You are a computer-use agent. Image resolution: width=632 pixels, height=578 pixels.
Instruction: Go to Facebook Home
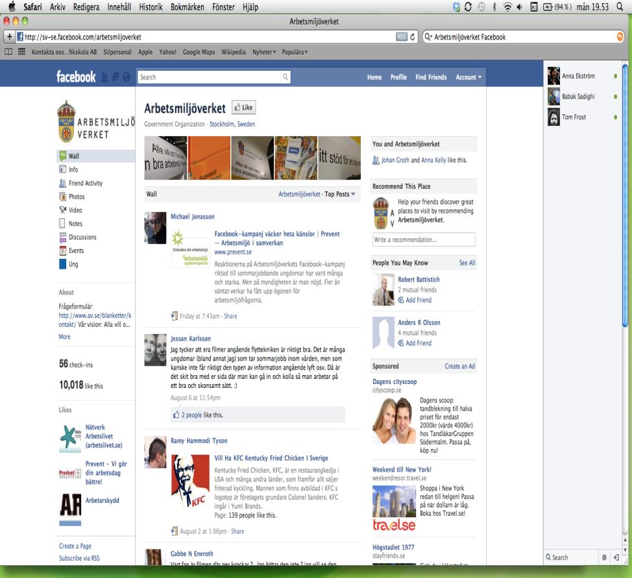tap(374, 77)
